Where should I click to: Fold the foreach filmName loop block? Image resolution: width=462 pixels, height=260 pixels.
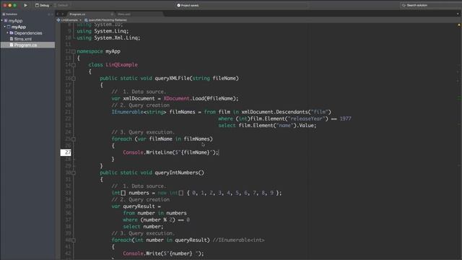(x=74, y=139)
